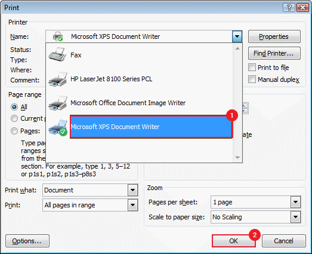Screen dimensions: 312x254
Task: Enable the Print to file checkbox
Action: tap(252, 68)
